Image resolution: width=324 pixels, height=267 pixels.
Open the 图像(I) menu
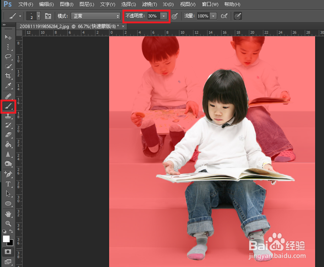(x=67, y=4)
